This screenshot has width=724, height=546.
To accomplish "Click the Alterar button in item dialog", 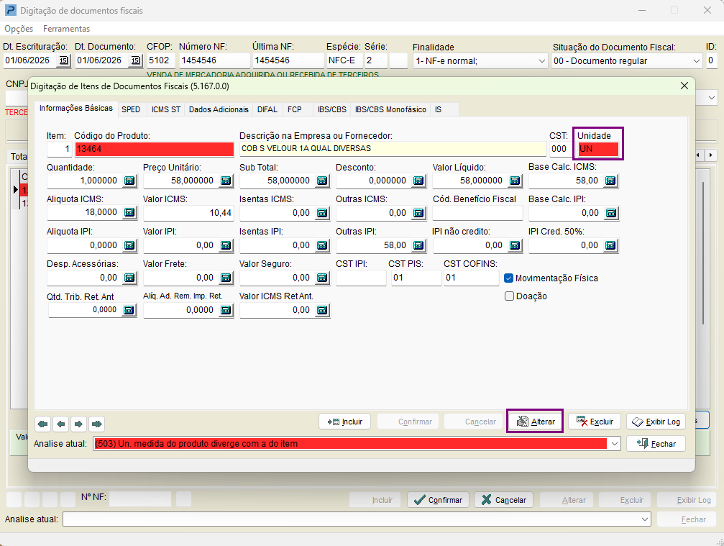I will click(535, 422).
